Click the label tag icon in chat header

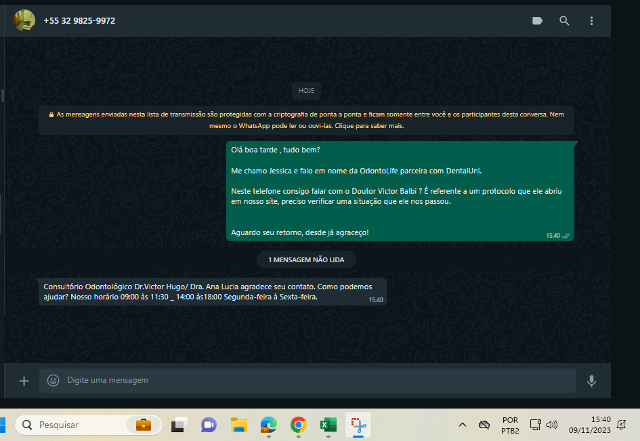(538, 21)
